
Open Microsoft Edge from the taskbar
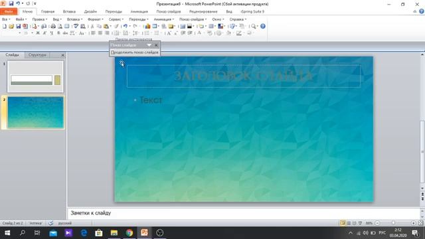coord(84,233)
